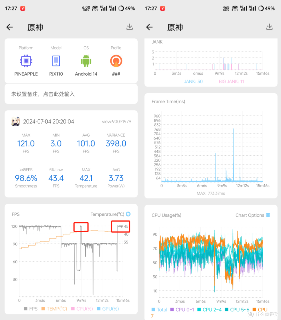Tap the CPU Usage(%) chart title
The width and height of the screenshot is (281, 320).
click(x=167, y=215)
